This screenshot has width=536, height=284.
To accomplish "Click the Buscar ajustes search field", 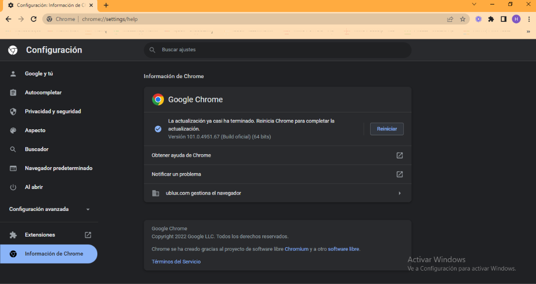I will 278,50.
